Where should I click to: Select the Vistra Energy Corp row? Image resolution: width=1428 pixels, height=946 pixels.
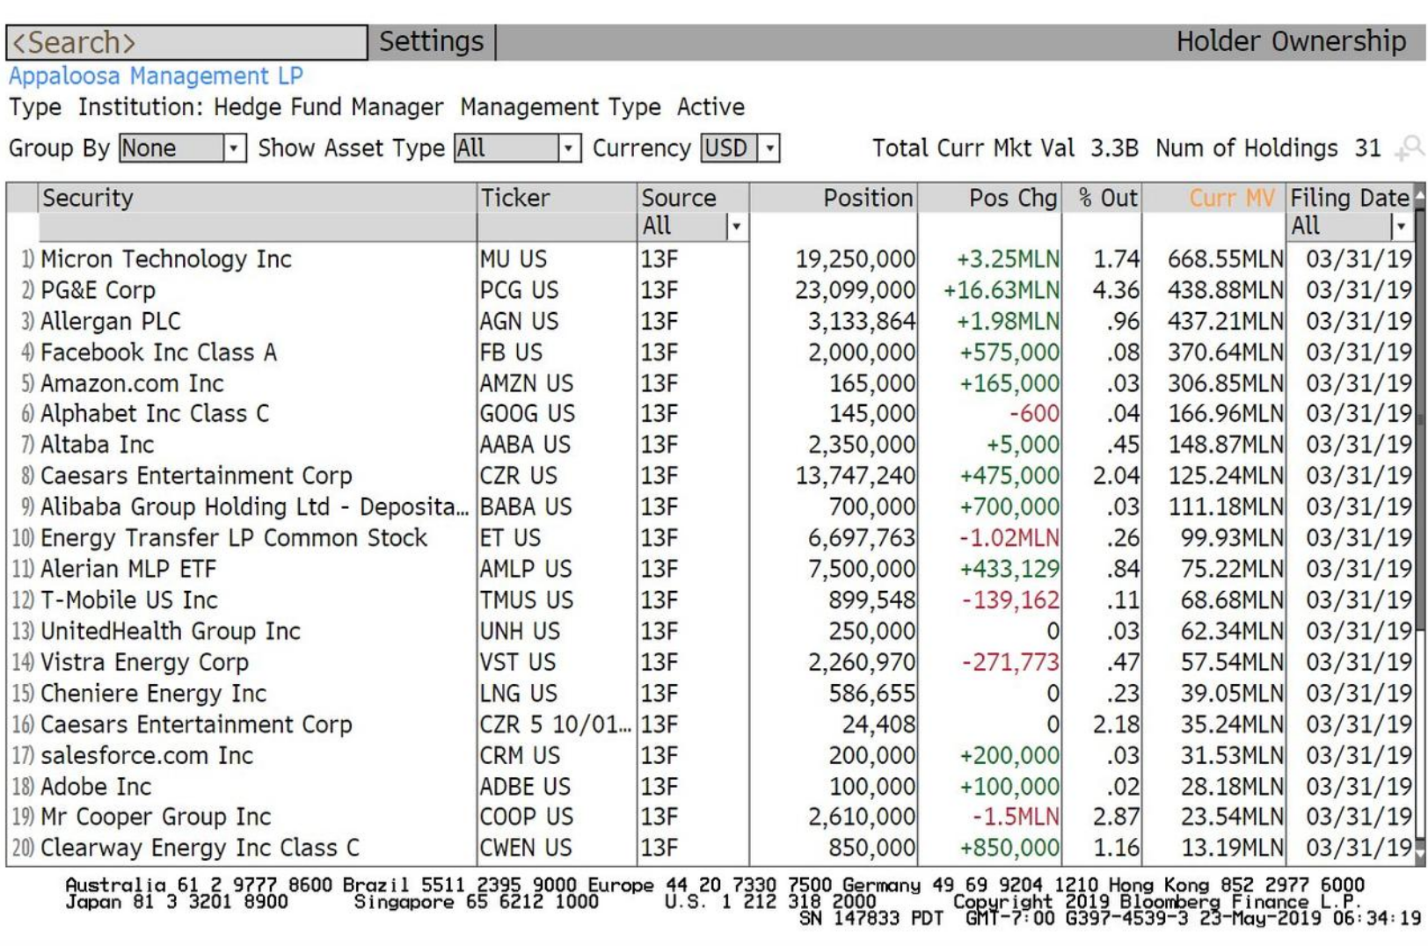point(712,662)
